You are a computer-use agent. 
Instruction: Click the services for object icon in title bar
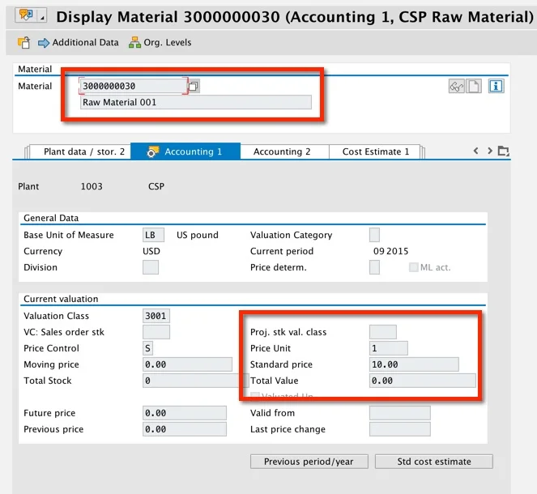point(26,15)
